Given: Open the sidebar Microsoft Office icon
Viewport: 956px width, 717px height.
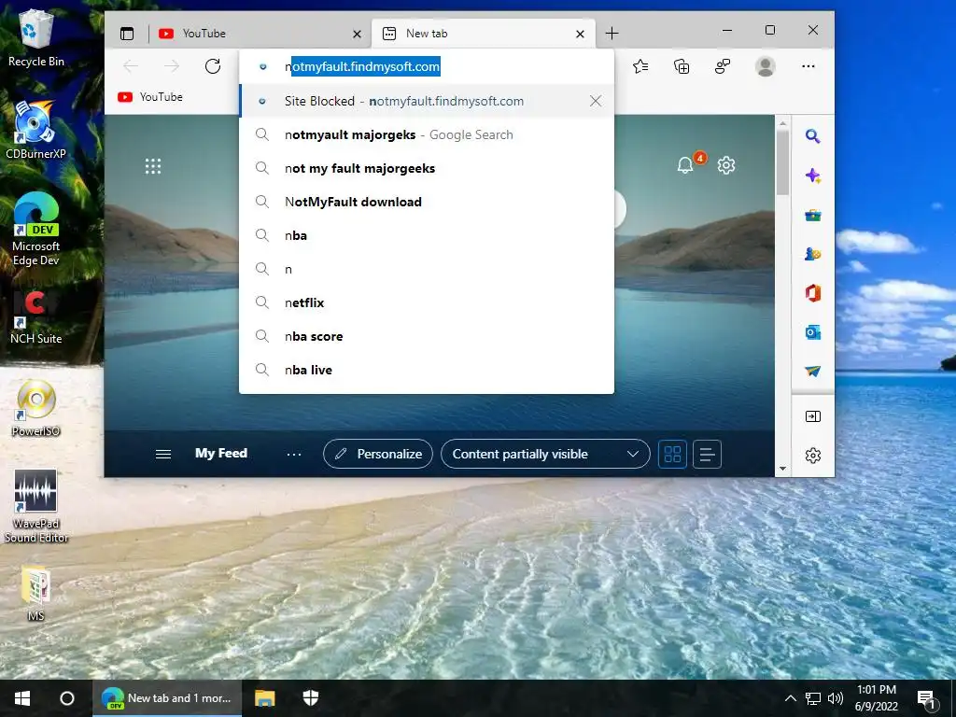Looking at the screenshot, I should pos(813,292).
